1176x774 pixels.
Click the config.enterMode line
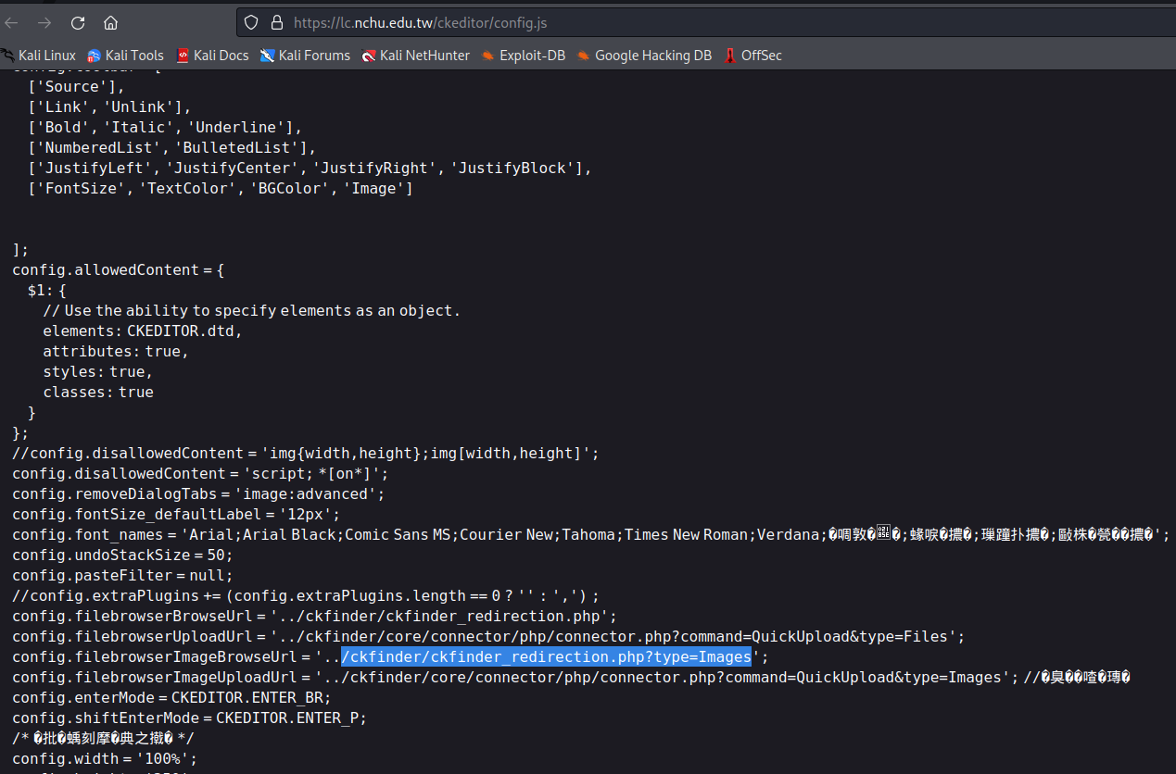171,698
